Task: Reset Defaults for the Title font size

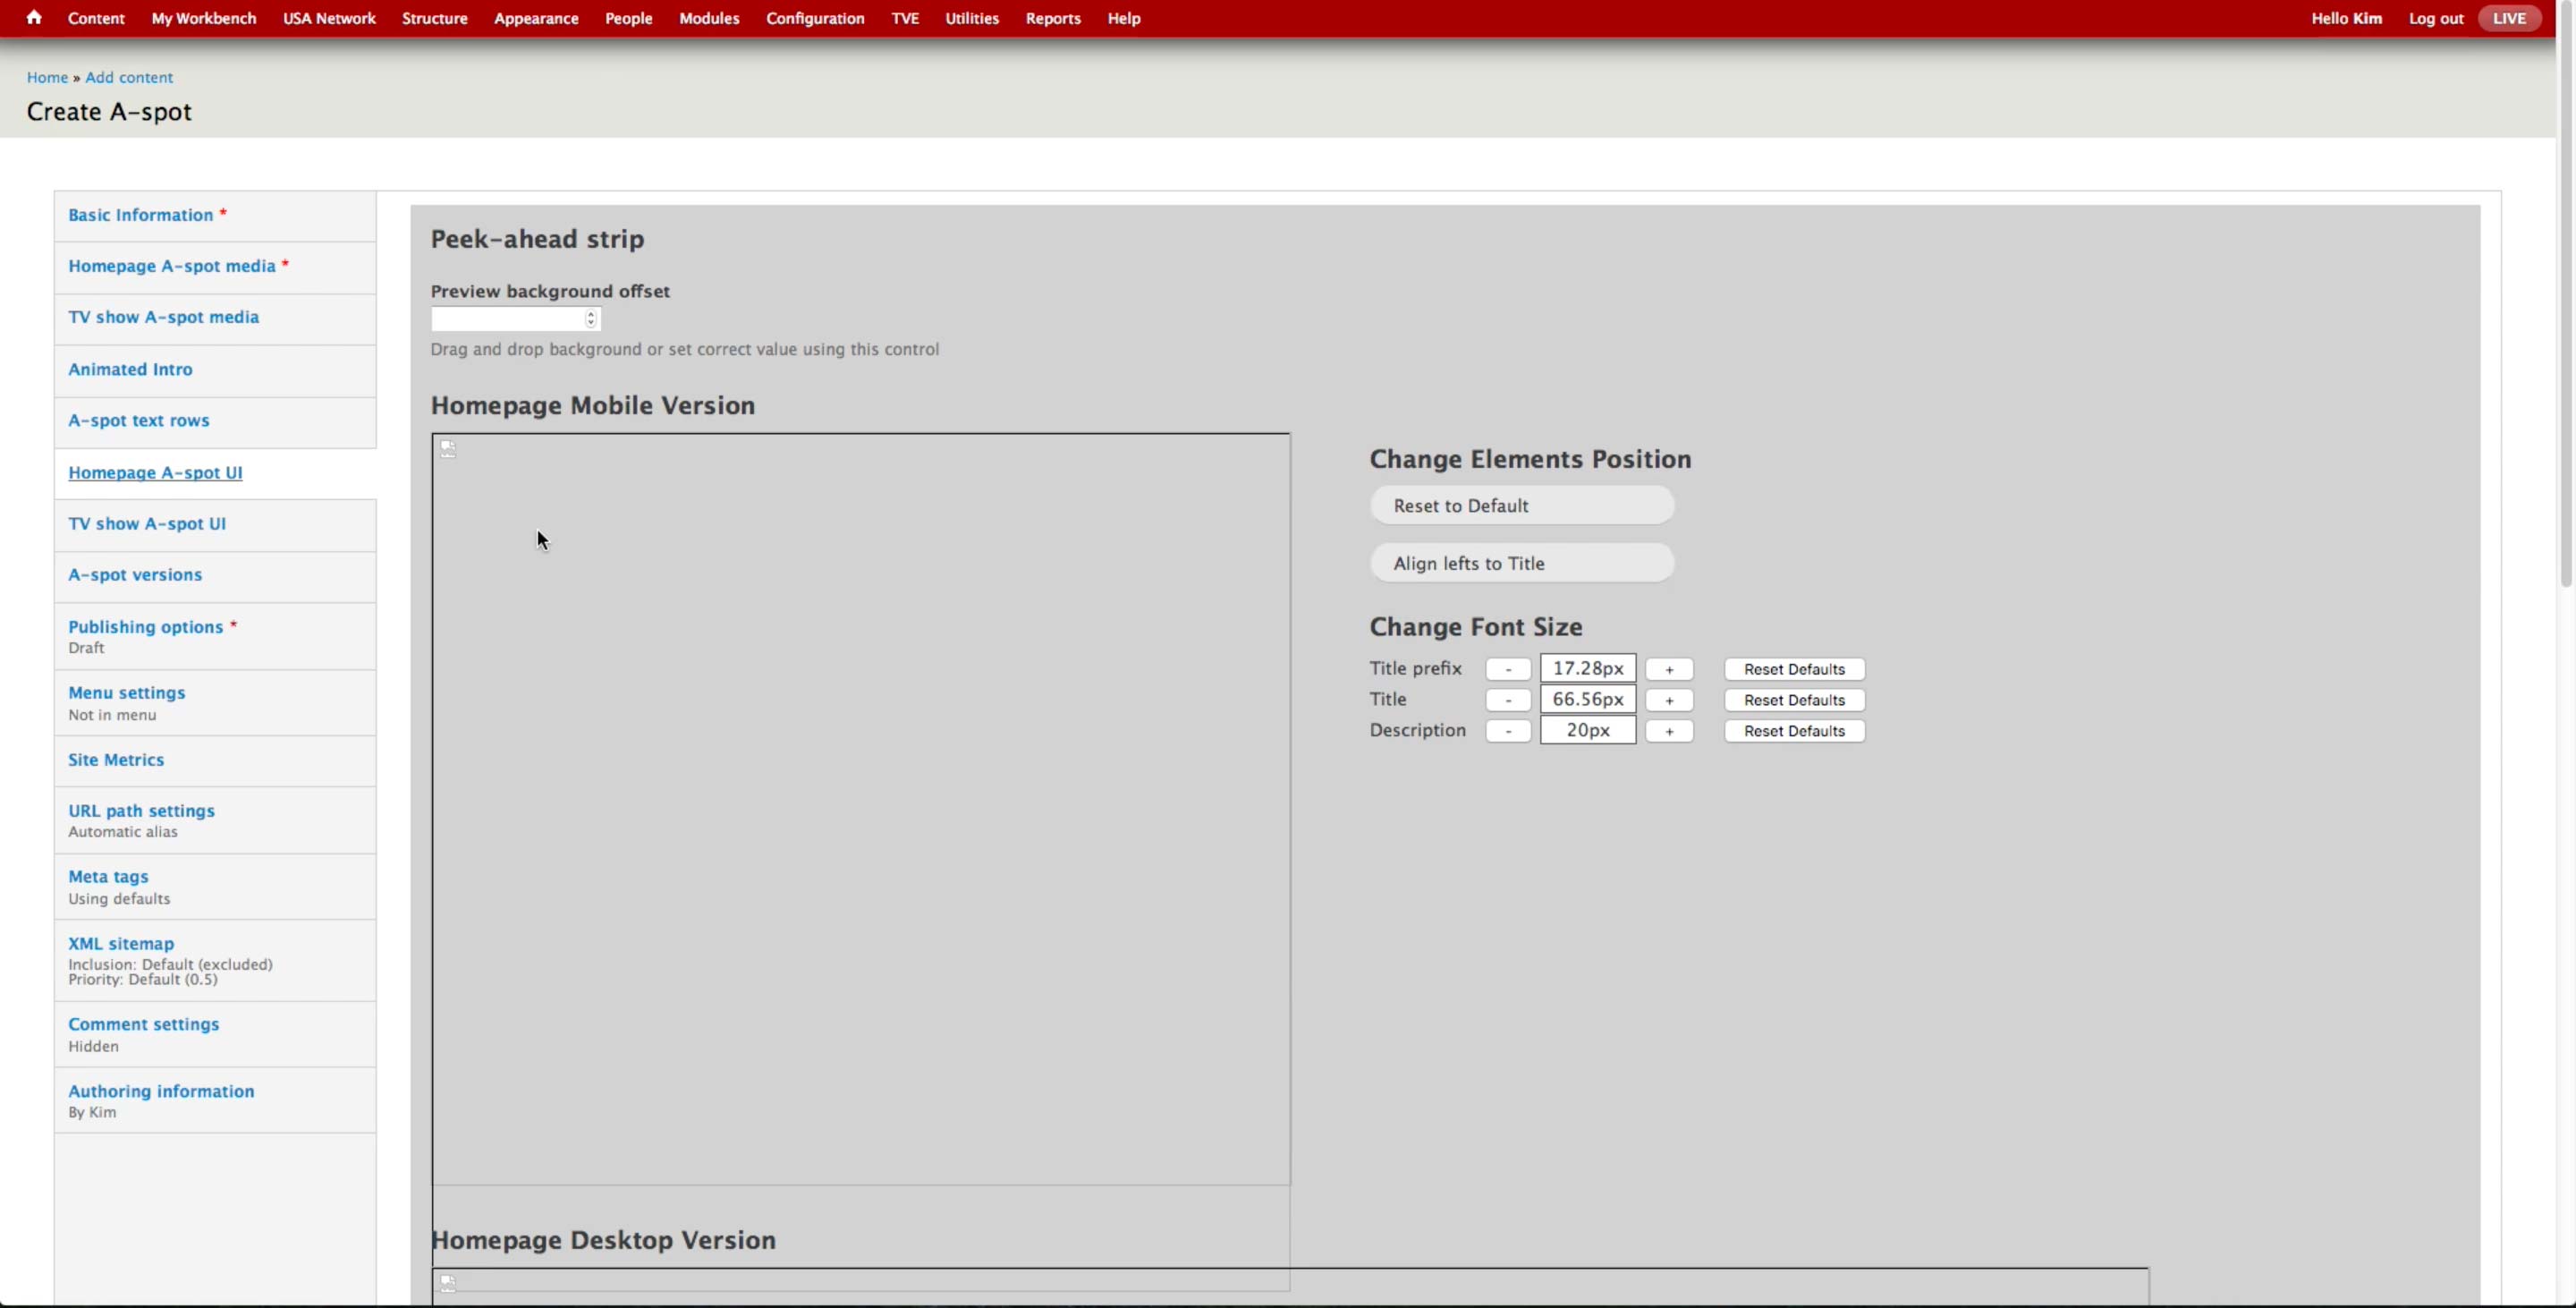Action: pyautogui.click(x=1793, y=700)
